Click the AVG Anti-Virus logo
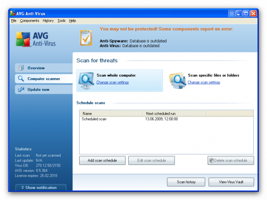Viewport: 267px width, 200px height. click(x=36, y=39)
